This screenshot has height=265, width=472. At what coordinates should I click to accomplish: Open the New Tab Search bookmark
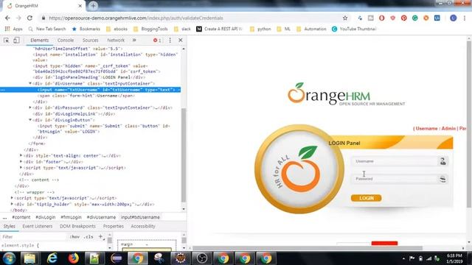[x=46, y=29]
